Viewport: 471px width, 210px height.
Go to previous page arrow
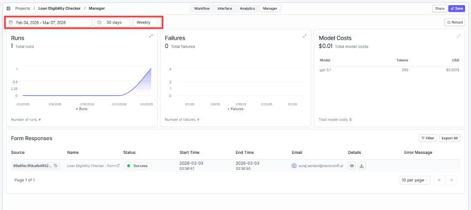point(439,180)
